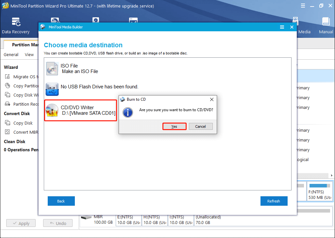This screenshot has width=335, height=238.
Task: Click the scroll right arrow in partition list
Action: click(332, 175)
